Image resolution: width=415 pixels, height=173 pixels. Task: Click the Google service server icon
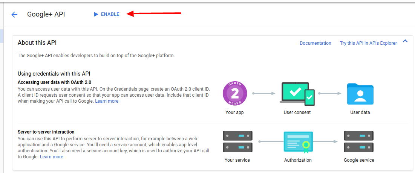click(x=358, y=142)
